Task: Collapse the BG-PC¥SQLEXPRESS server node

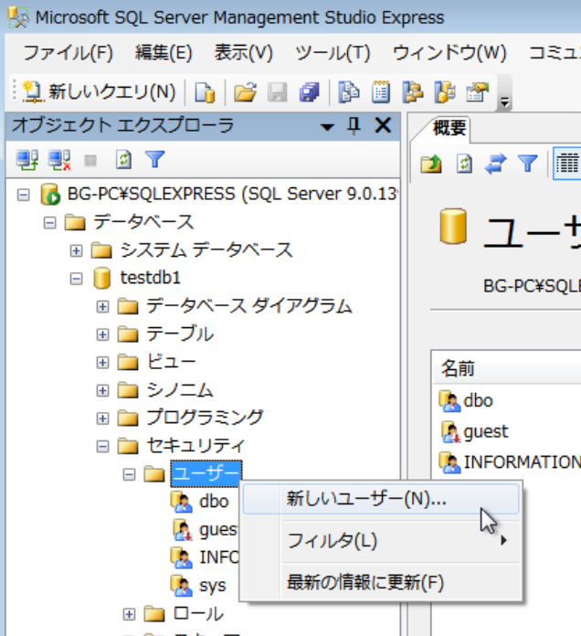Action: 23,196
